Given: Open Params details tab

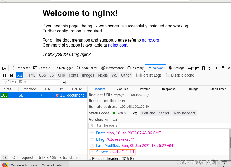Looking at the screenshot, I should coord(145,89).
